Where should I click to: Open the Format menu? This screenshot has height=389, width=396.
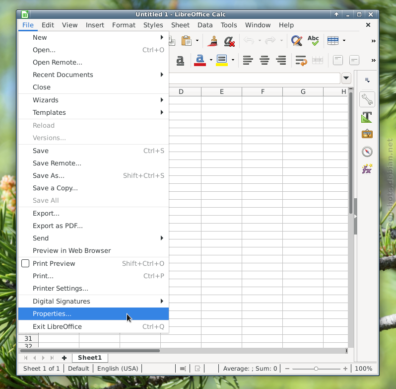[x=124, y=25]
